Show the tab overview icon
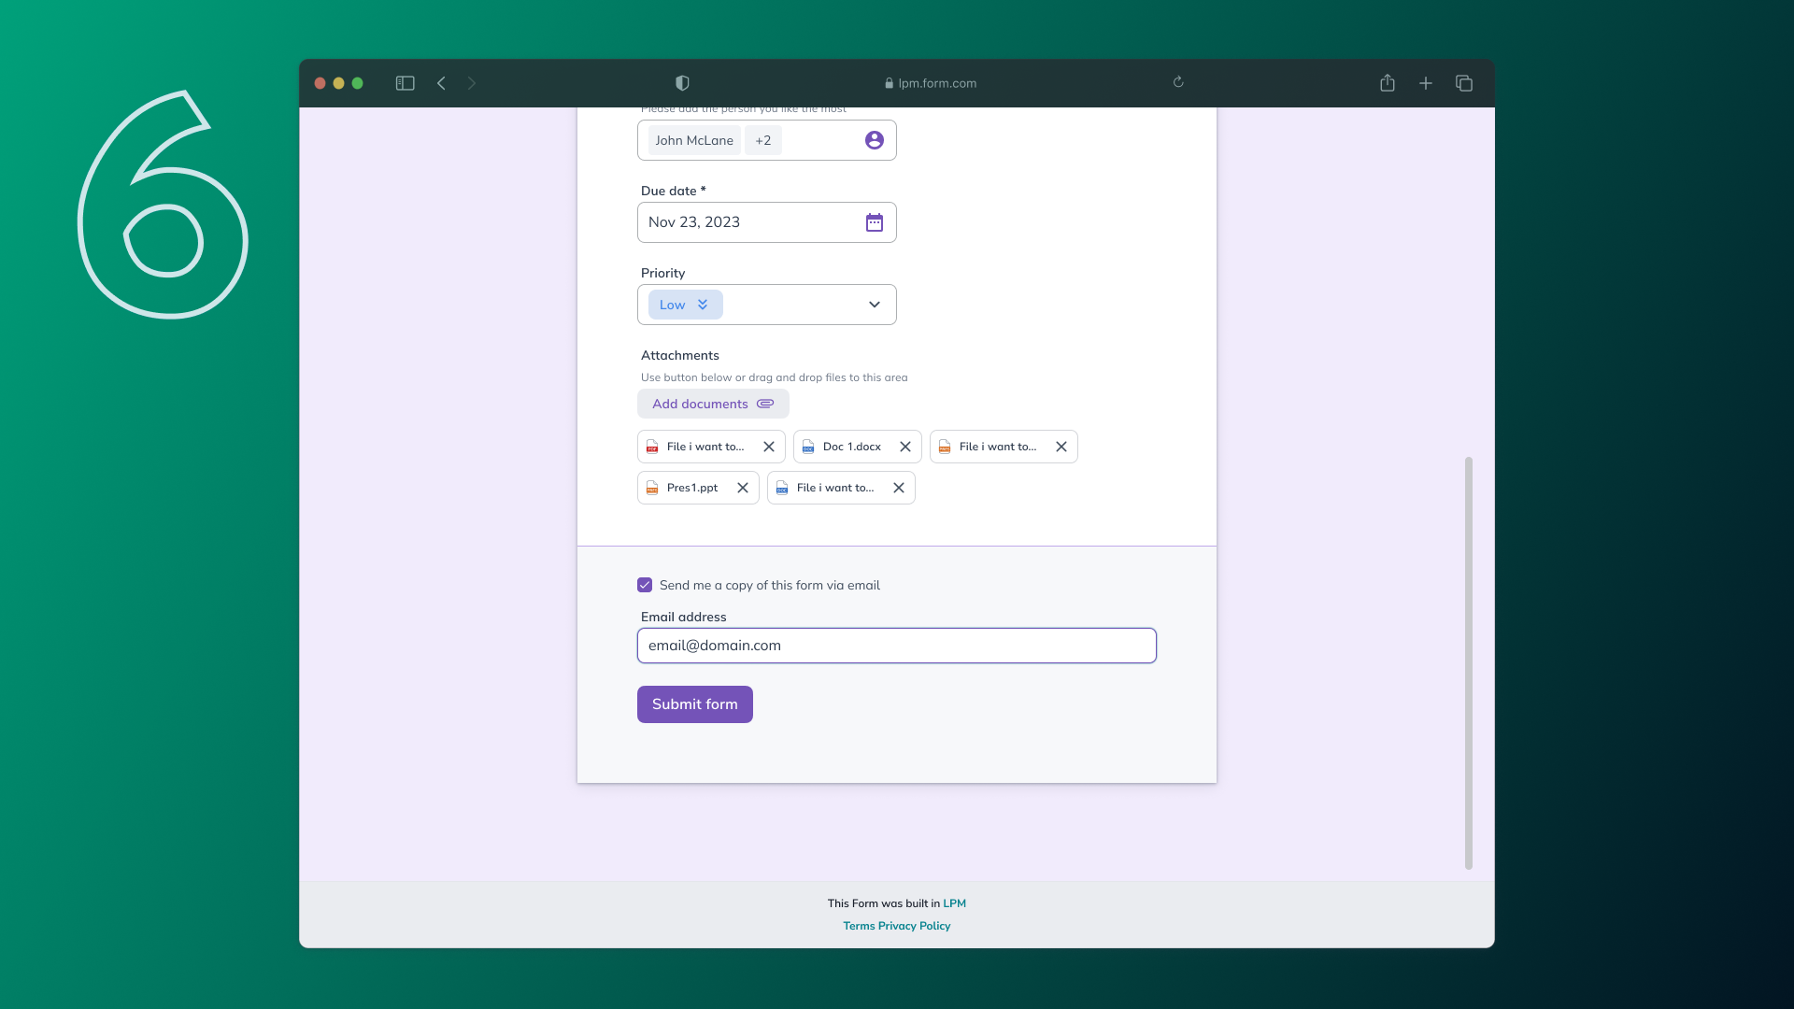Image resolution: width=1794 pixels, height=1009 pixels. click(1464, 83)
